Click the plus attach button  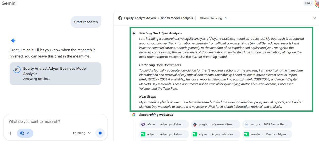[x=11, y=133]
